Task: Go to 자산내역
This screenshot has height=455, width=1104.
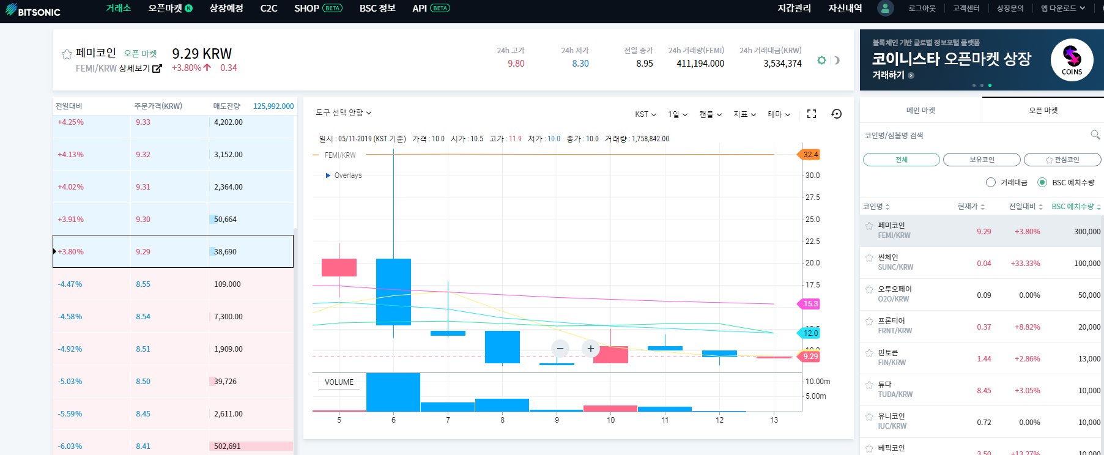Action: pos(845,8)
